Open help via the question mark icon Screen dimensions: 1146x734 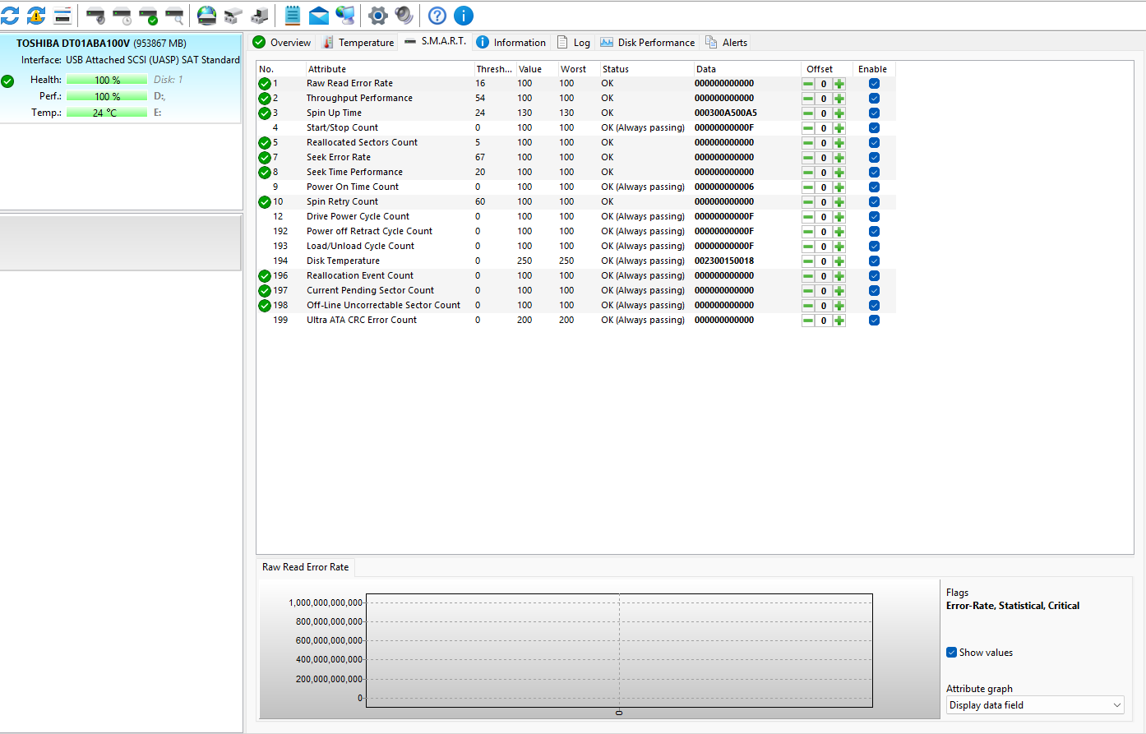437,16
